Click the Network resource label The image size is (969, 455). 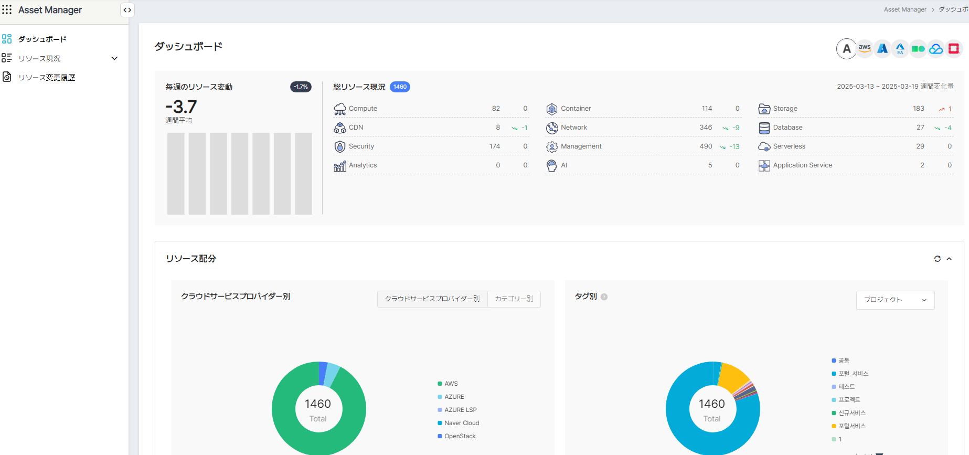click(574, 128)
